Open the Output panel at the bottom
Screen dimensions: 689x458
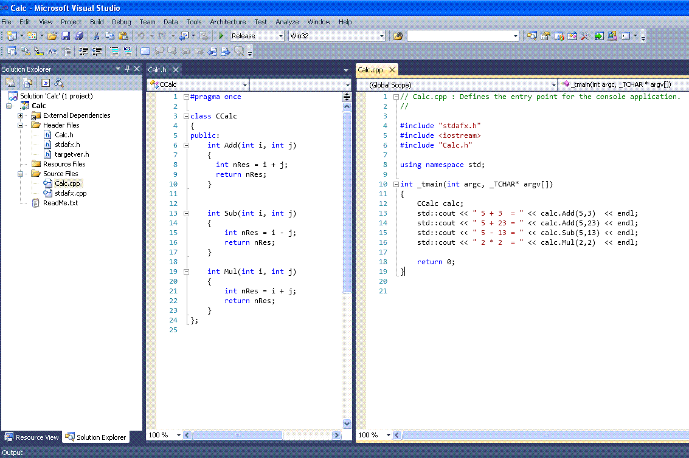click(x=12, y=453)
